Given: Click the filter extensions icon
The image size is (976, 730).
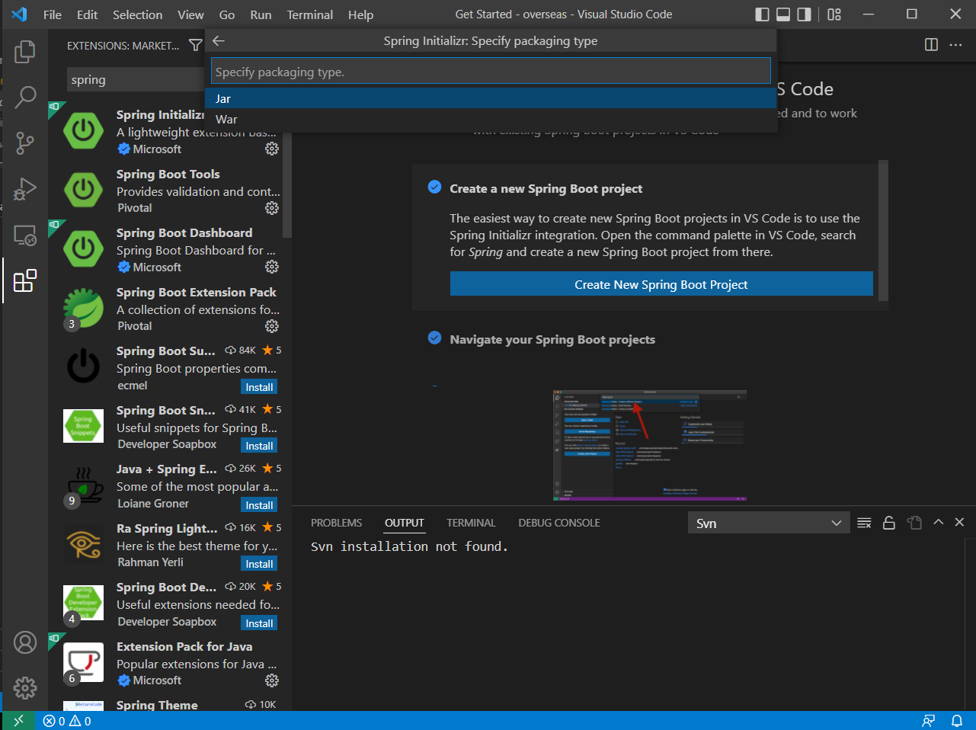Looking at the screenshot, I should 196,45.
